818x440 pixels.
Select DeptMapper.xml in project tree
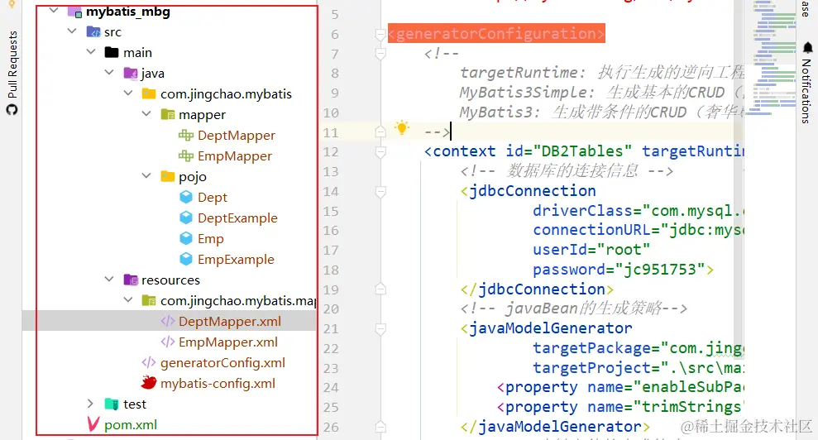[x=230, y=321]
